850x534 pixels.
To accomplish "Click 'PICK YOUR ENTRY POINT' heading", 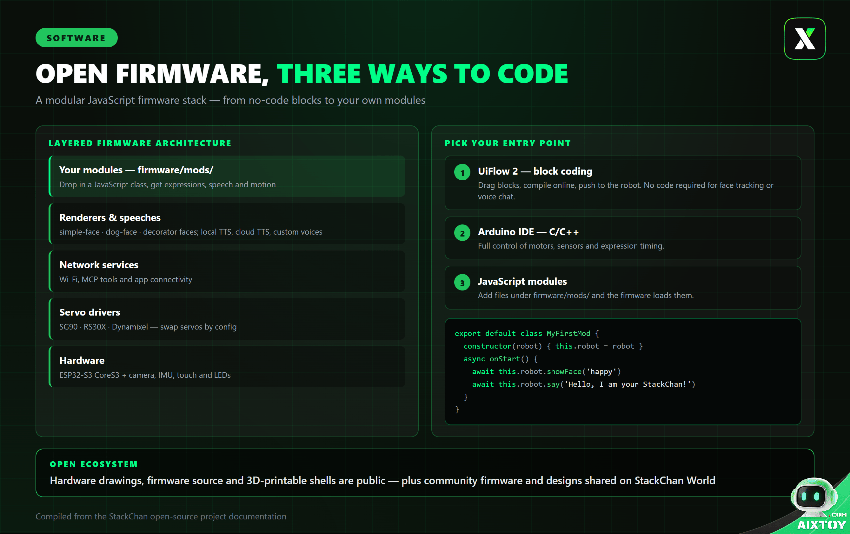I will [x=508, y=143].
